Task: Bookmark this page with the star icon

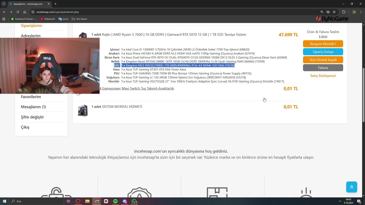Action: click(x=334, y=12)
